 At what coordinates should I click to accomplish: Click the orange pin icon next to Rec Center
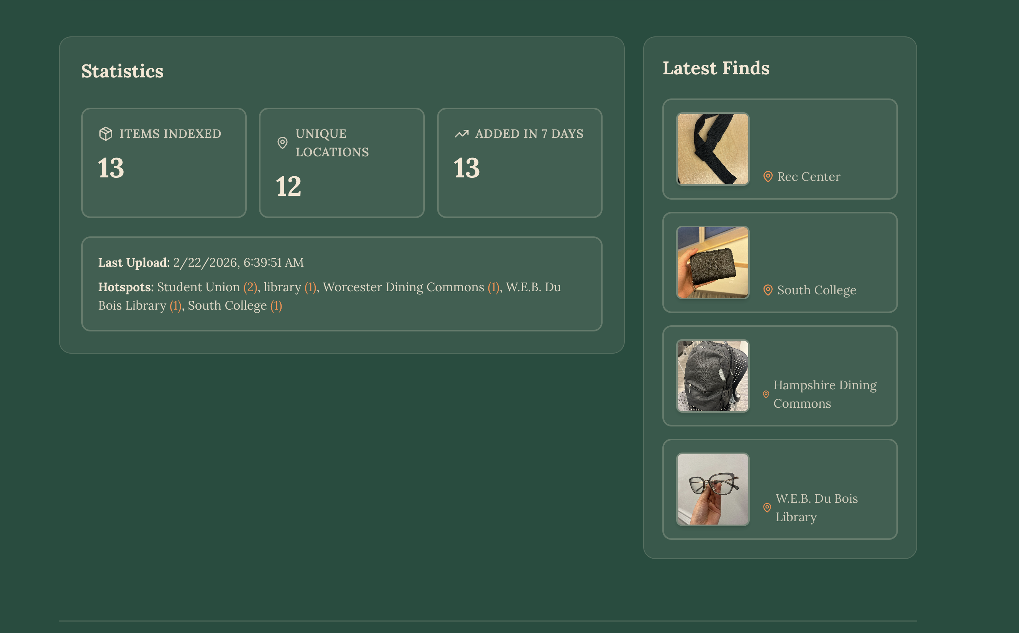(767, 177)
